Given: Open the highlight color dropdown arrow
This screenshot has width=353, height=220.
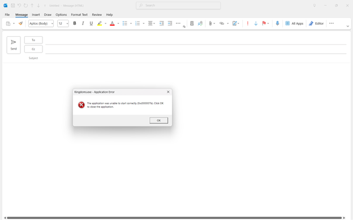Looking at the screenshot, I should (106, 23).
